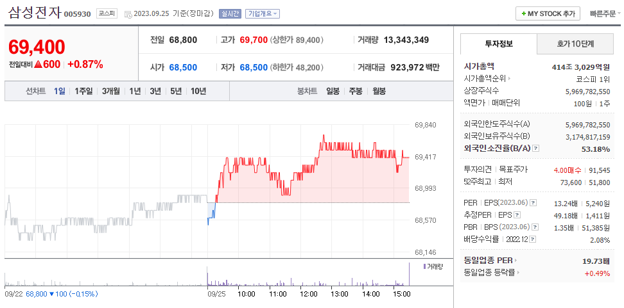The image size is (624, 308).
Task: Click the 동일업종 등락률 link
Action: (x=489, y=273)
